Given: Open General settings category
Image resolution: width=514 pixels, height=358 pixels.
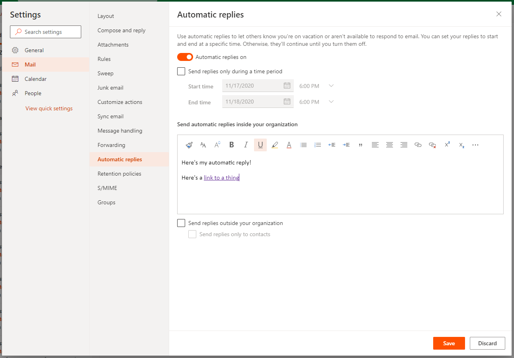Looking at the screenshot, I should [x=46, y=50].
